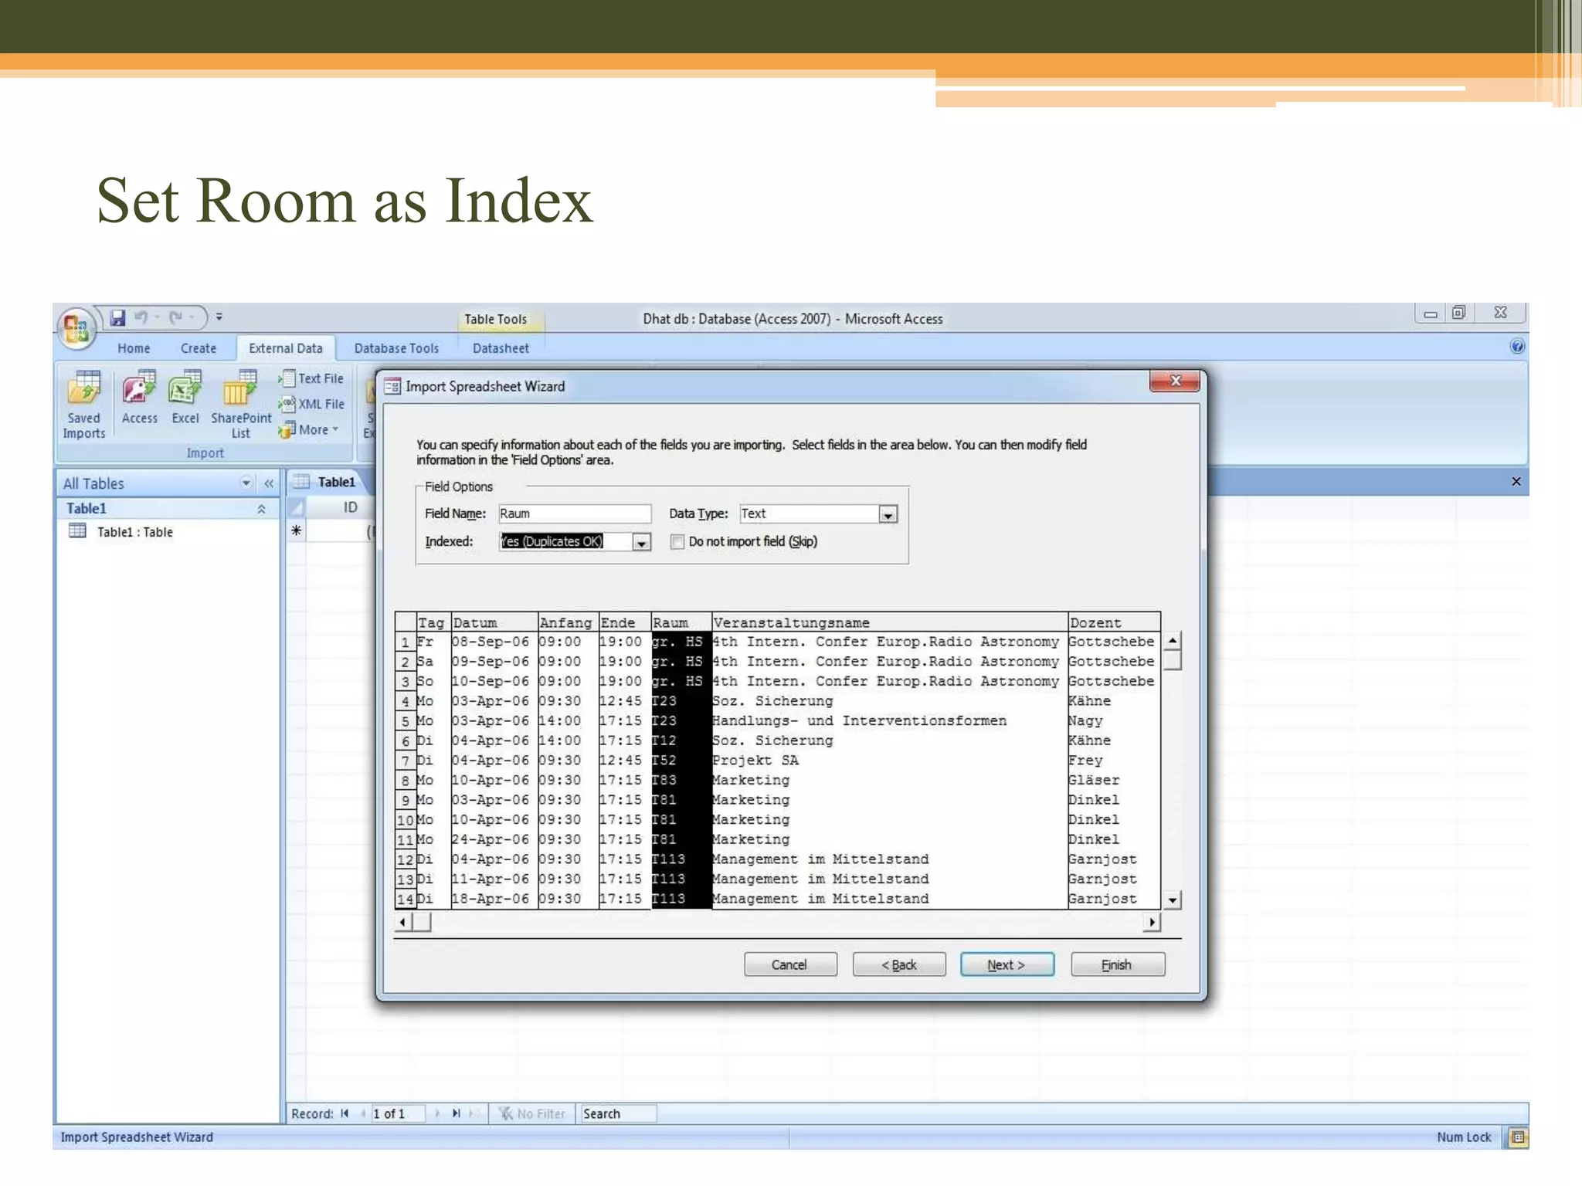Close the Import Spreadsheet Wizard dialog
This screenshot has height=1186, width=1582.
tap(1175, 381)
